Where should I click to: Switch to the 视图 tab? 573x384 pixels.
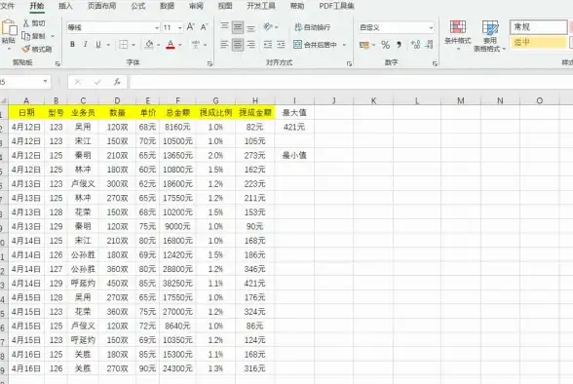(x=225, y=6)
